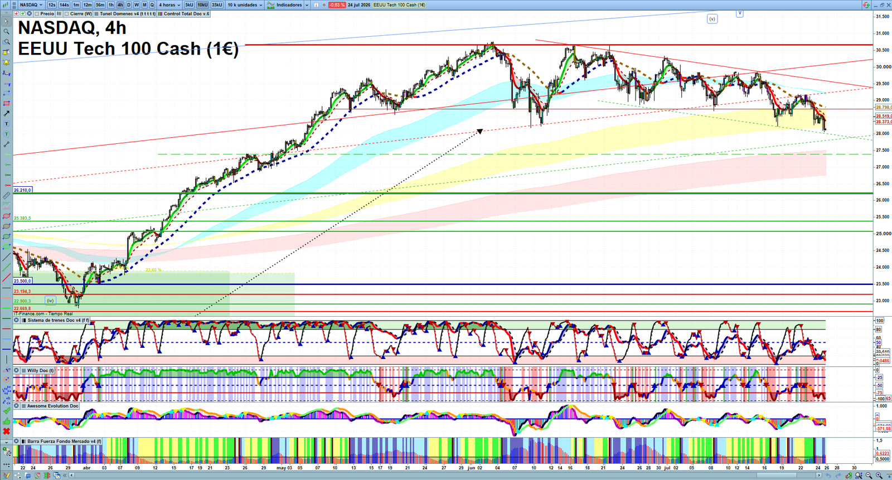Select the speech-bubble T comment tool
Screen dimensions: 892x480
click(x=7, y=134)
